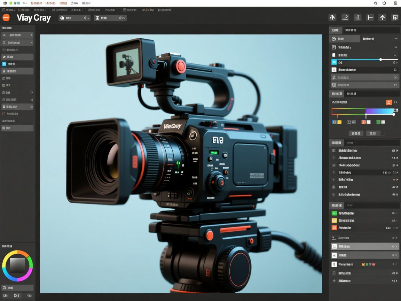Click the yellow layer icon in right panel
Viewport: 401px width, 301px height.
pos(334,221)
